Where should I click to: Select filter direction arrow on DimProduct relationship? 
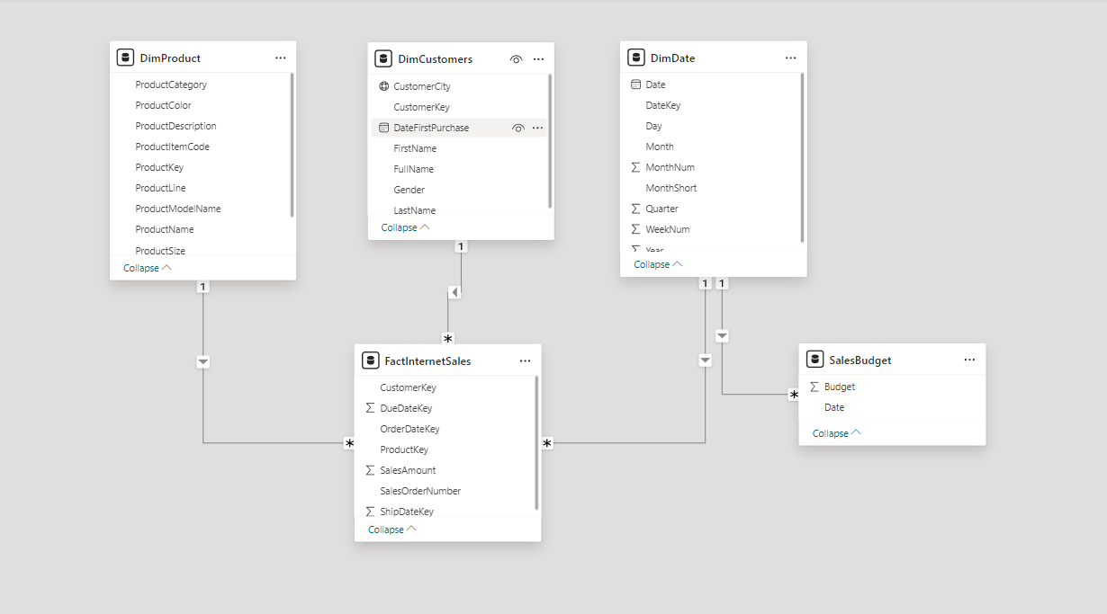pyautogui.click(x=202, y=361)
